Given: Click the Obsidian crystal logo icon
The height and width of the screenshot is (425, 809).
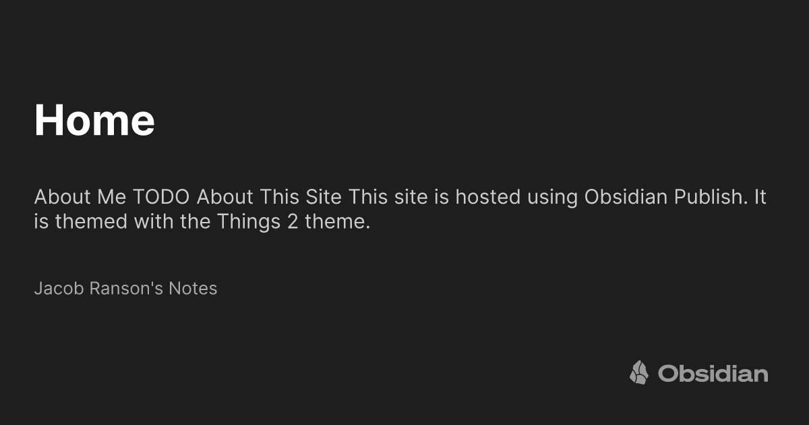Looking at the screenshot, I should tap(639, 373).
